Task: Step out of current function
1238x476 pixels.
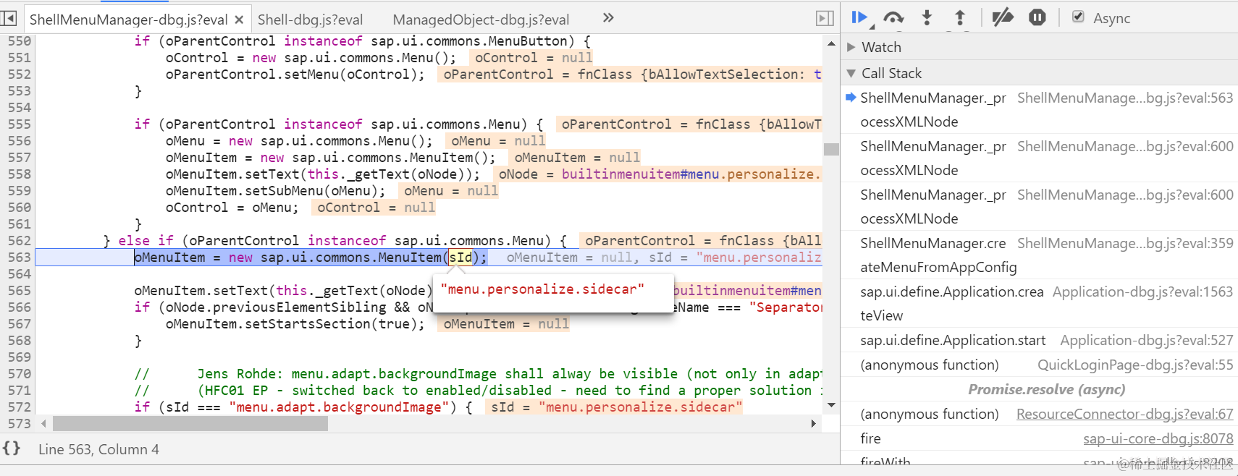Action: [x=960, y=17]
